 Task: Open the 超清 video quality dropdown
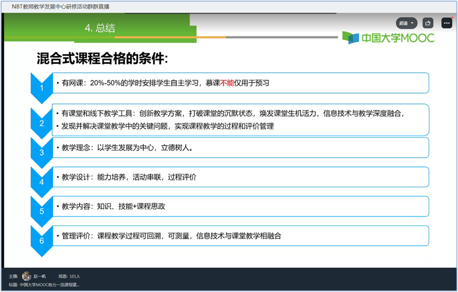point(406,23)
